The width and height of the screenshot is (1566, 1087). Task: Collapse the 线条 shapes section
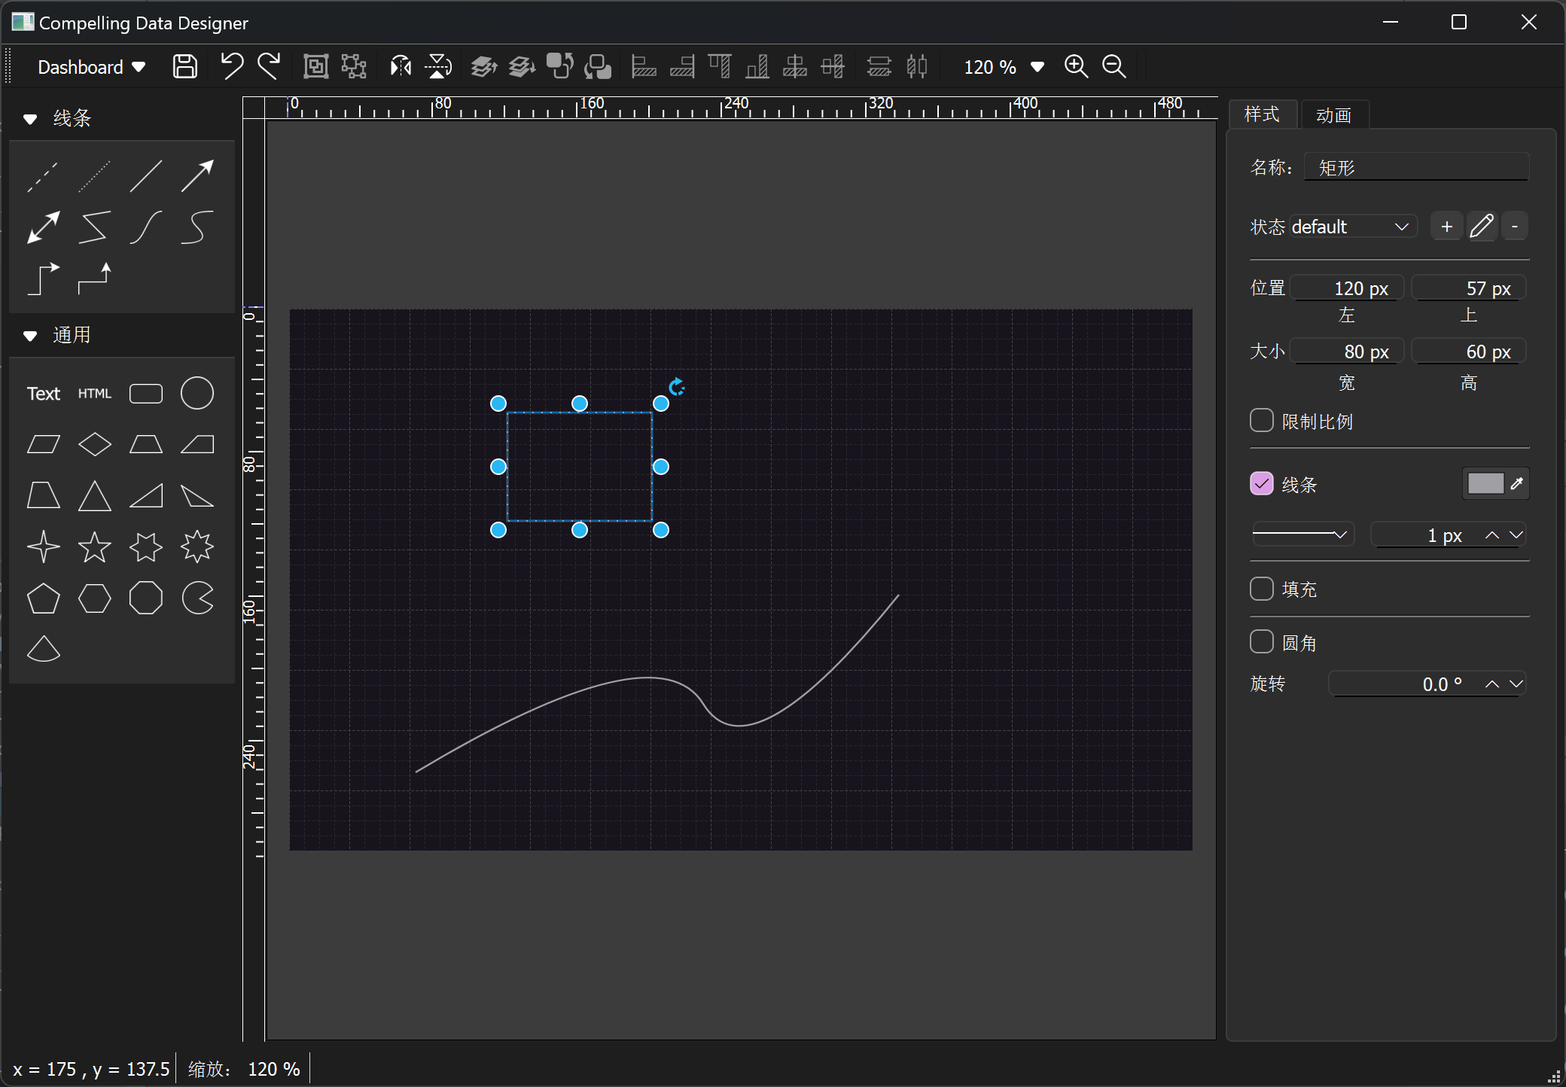pos(30,118)
